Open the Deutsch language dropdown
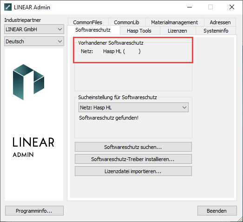Viewport: 243px width, 222px height. coord(34,41)
